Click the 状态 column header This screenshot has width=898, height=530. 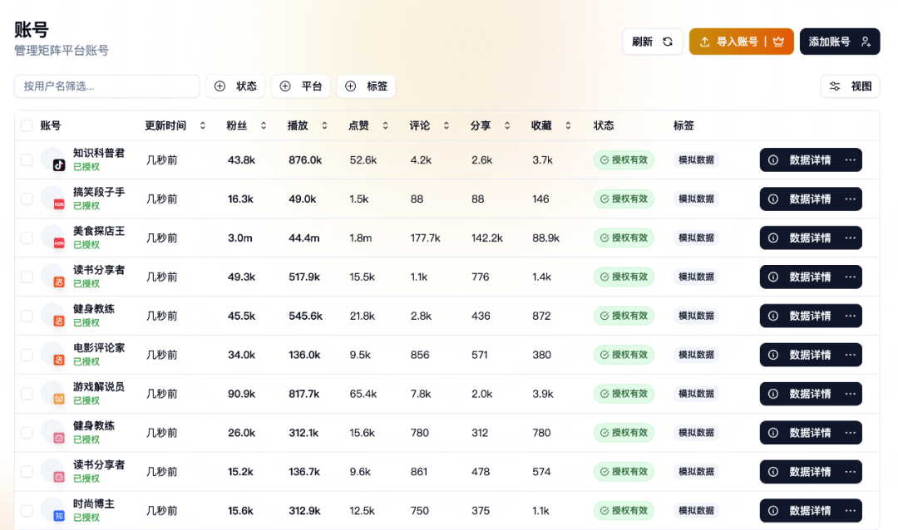[x=604, y=125]
